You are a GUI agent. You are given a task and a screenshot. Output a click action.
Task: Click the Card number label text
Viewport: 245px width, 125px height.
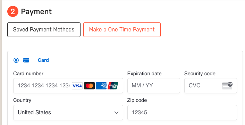tap(28, 74)
